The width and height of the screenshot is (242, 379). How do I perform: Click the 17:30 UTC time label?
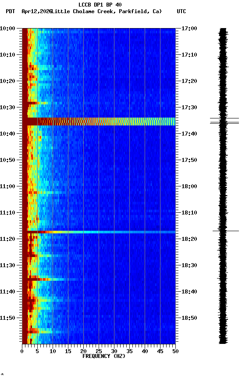point(189,107)
